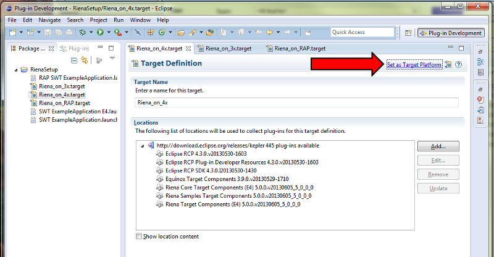Screen dimensions: 494x257
Task: Open the Window menu
Action: (140, 20)
